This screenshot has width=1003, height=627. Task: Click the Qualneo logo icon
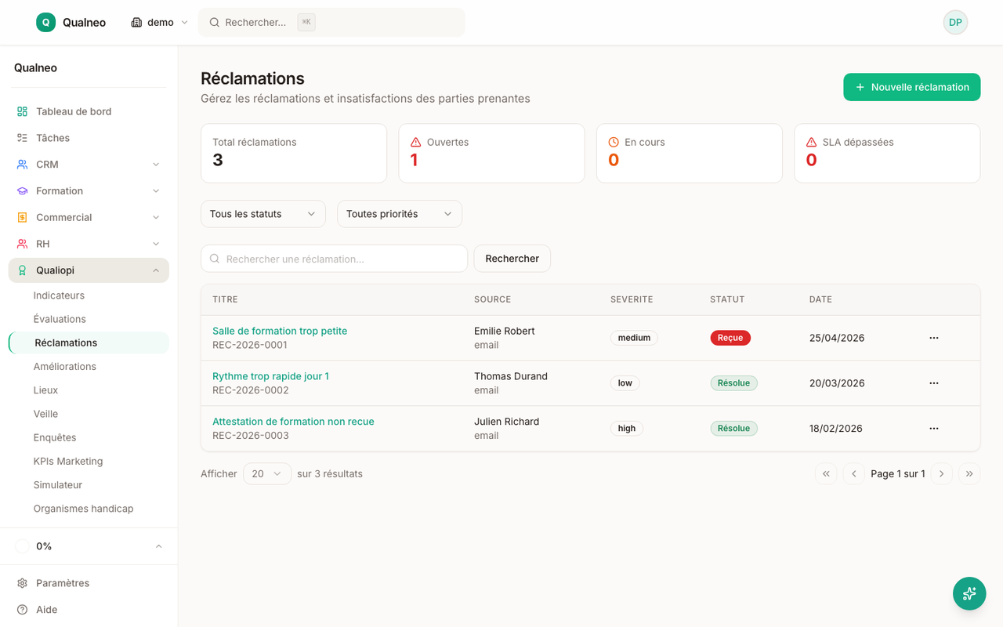[x=45, y=22]
